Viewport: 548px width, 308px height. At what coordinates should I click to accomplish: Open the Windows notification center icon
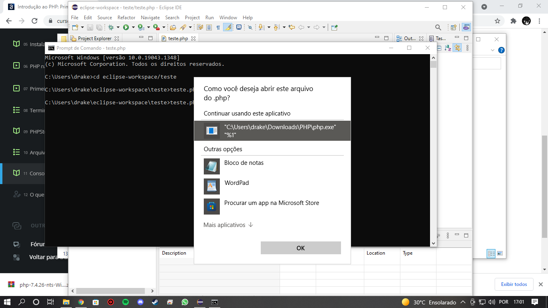point(534,302)
